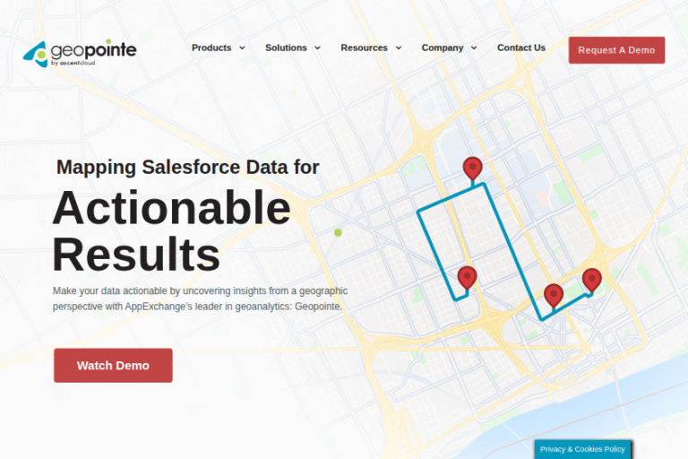Expand the Solutions dropdown chevron
Screen dimensions: 688x459
point(317,48)
